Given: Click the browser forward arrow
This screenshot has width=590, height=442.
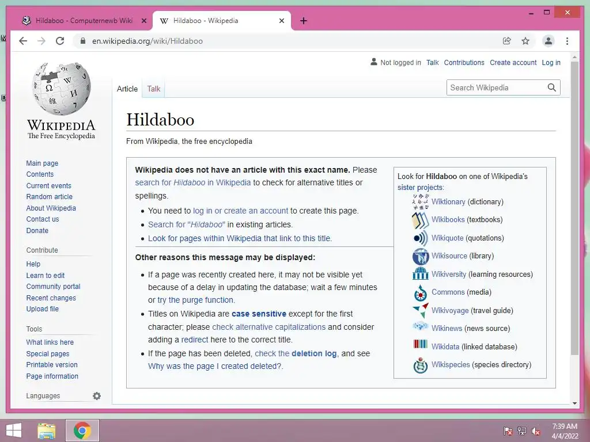Looking at the screenshot, I should point(41,41).
